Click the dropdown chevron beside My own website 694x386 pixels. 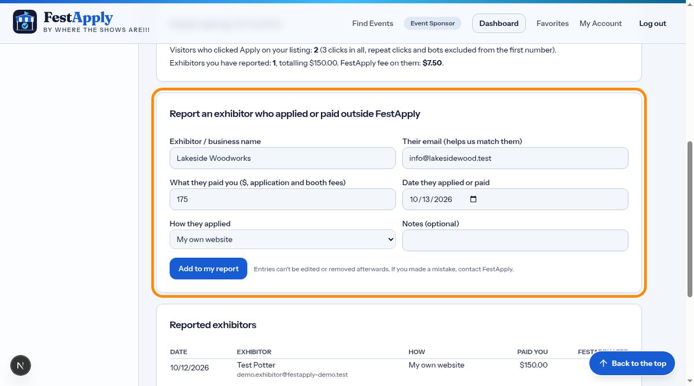point(390,239)
